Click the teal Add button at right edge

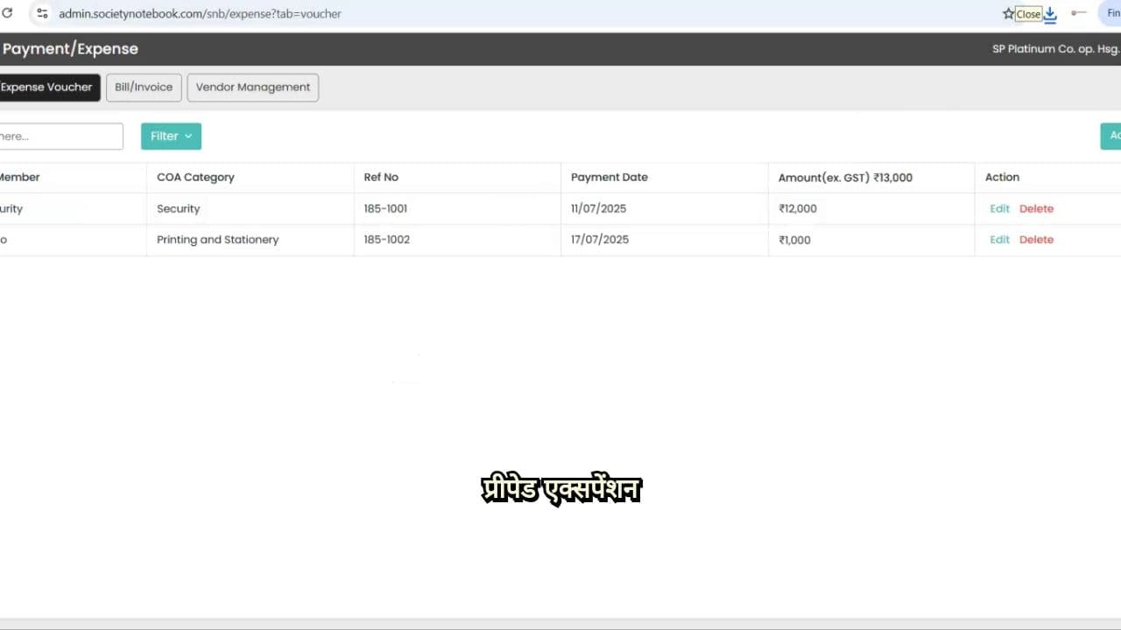point(1111,136)
